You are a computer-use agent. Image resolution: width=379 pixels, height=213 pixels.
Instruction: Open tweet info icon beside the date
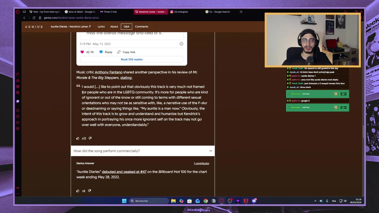tap(181, 44)
